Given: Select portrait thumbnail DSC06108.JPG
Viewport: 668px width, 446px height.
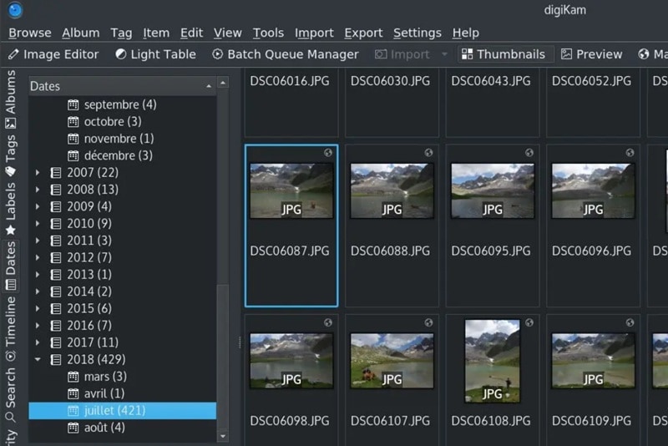Looking at the screenshot, I should coord(493,361).
